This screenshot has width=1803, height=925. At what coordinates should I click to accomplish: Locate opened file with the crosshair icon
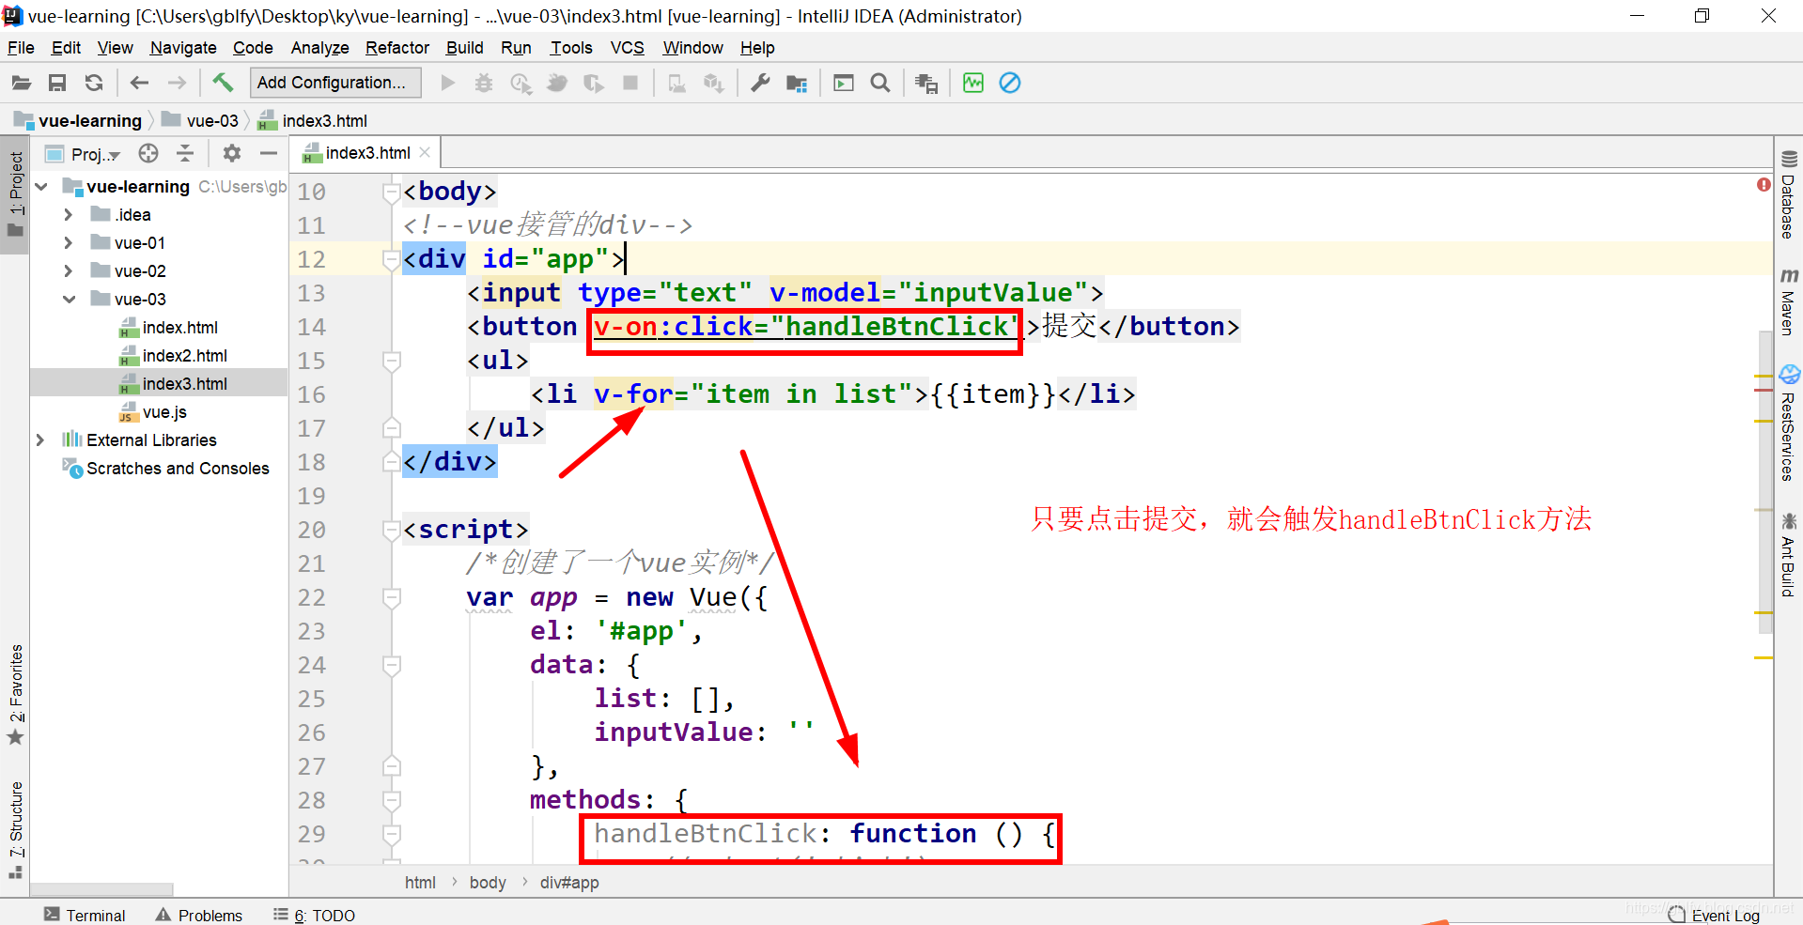point(148,153)
